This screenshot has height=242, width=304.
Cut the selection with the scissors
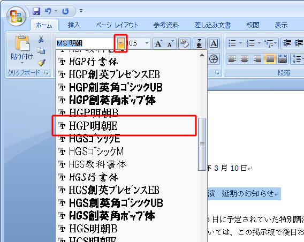point(41,39)
